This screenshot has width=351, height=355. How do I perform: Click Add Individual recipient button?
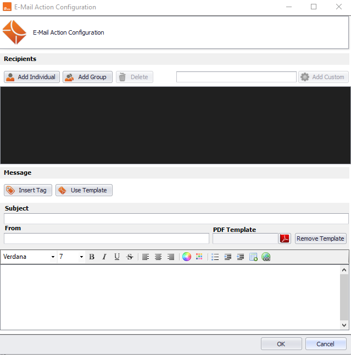(x=32, y=77)
